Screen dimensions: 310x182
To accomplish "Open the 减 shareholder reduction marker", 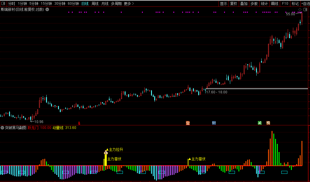I will (260, 123).
